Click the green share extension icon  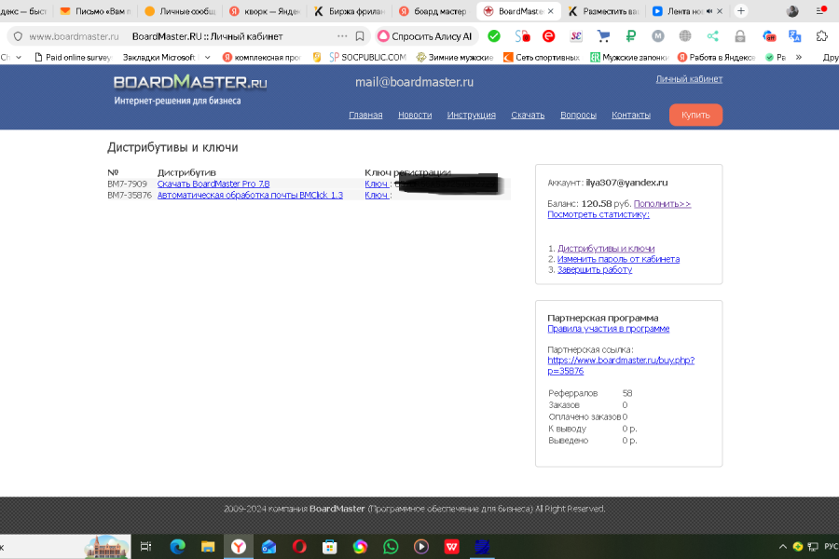(x=713, y=36)
